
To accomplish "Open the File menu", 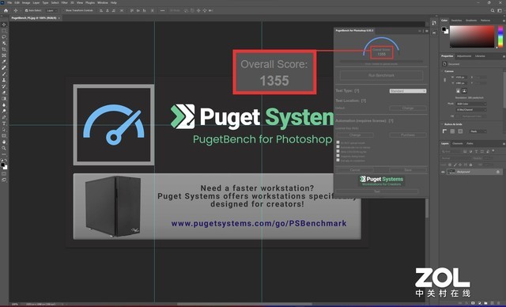I will point(9,2).
